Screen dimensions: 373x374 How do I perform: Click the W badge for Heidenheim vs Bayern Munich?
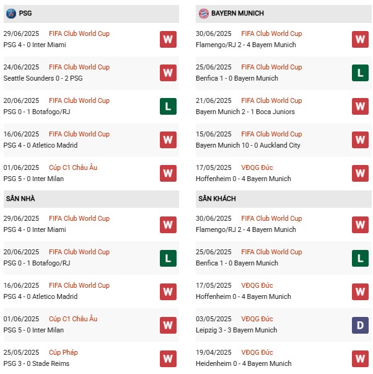(x=360, y=358)
